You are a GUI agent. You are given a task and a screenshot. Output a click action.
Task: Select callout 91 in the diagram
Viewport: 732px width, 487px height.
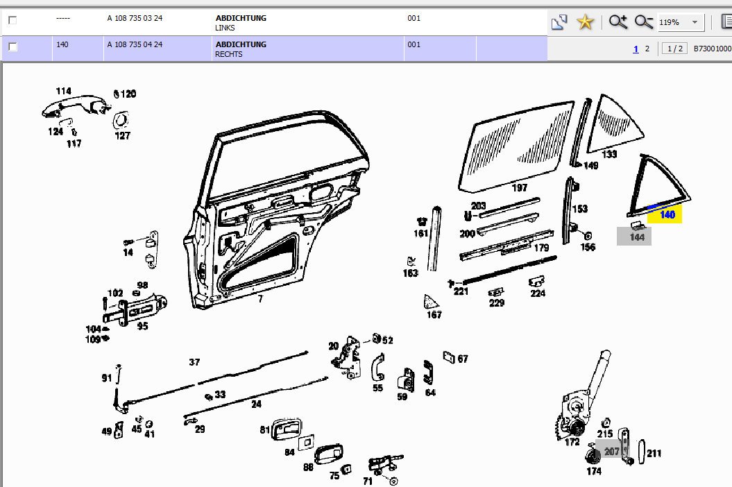click(x=106, y=378)
